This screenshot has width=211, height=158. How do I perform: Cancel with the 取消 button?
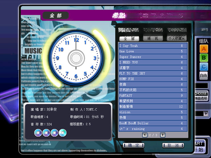tap(173, 145)
